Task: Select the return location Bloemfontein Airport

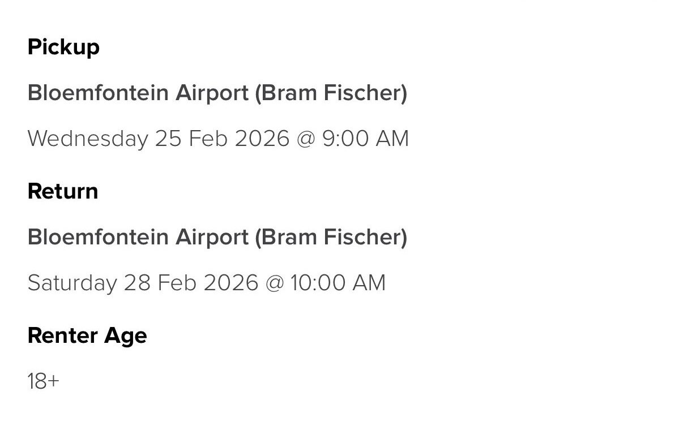Action: 138,237
